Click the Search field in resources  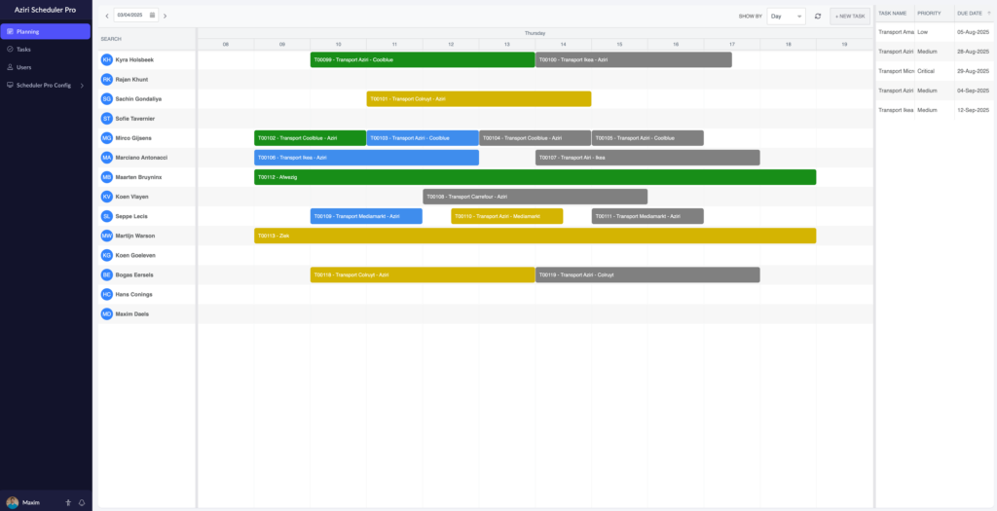(147, 39)
